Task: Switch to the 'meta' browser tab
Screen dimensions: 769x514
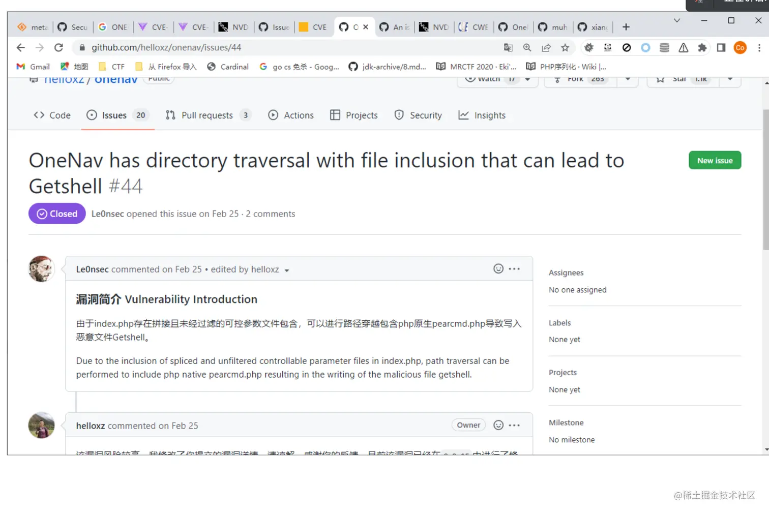Action: pyautogui.click(x=33, y=27)
